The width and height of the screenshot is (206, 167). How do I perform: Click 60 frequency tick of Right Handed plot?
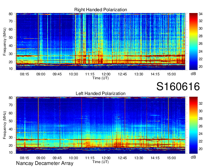tap(11, 29)
